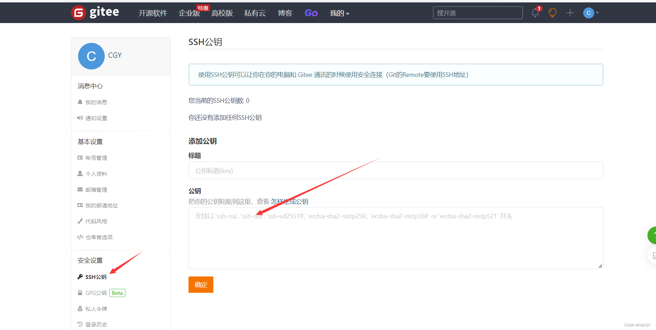The image size is (656, 330).
Task: Open 我的邮递地址 in the sidebar
Action: click(x=102, y=205)
